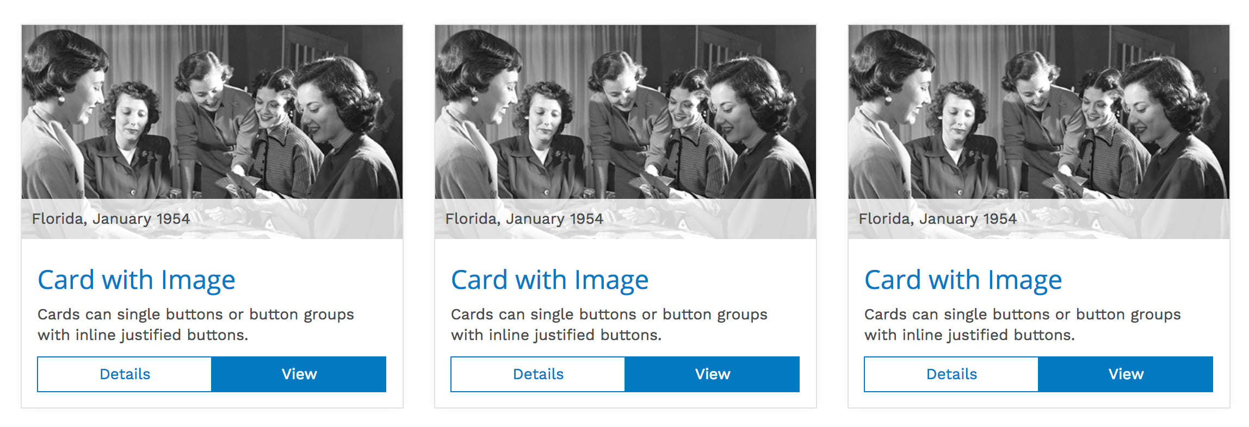Click View button on third card
Viewport: 1249px width, 427px height.
1126,374
